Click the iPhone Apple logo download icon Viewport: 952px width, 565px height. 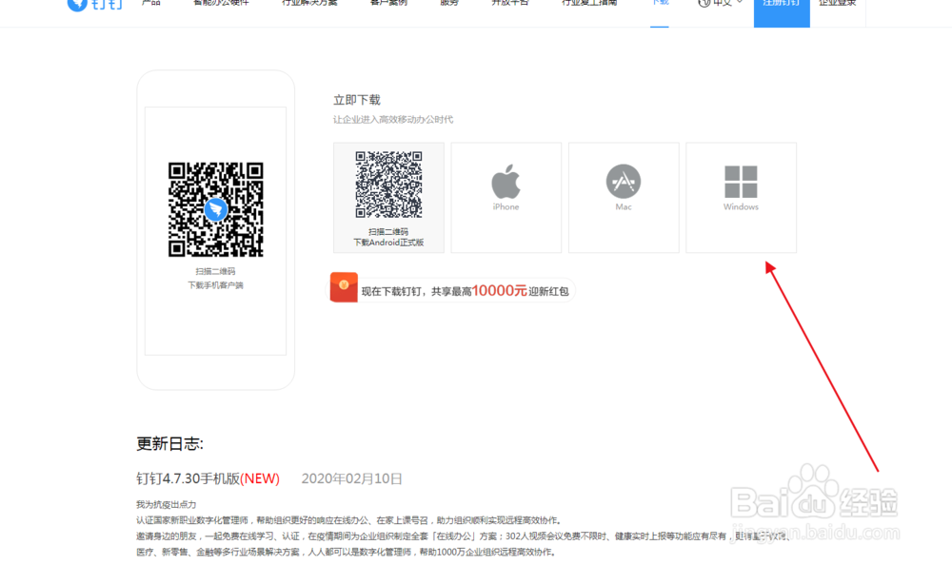pyautogui.click(x=506, y=181)
